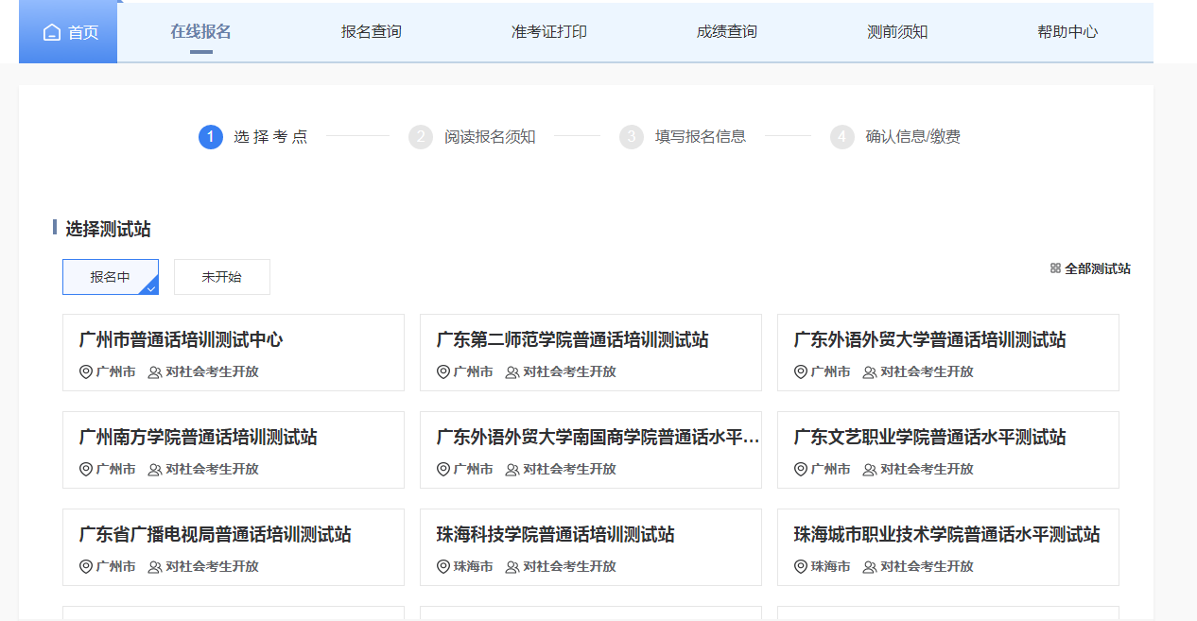The width and height of the screenshot is (1197, 621).
Task: Open 广东省广播电视局普通话培训测试站 card title
Action: (x=216, y=535)
